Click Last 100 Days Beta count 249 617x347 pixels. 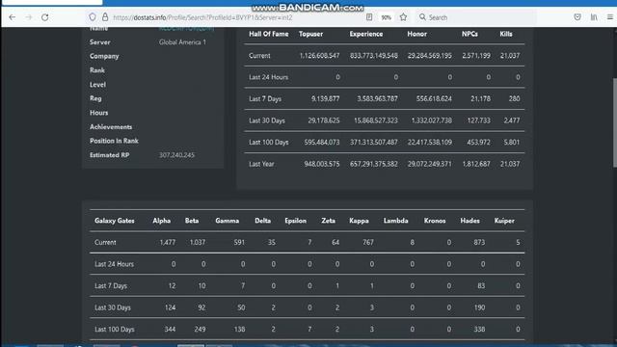[200, 330]
